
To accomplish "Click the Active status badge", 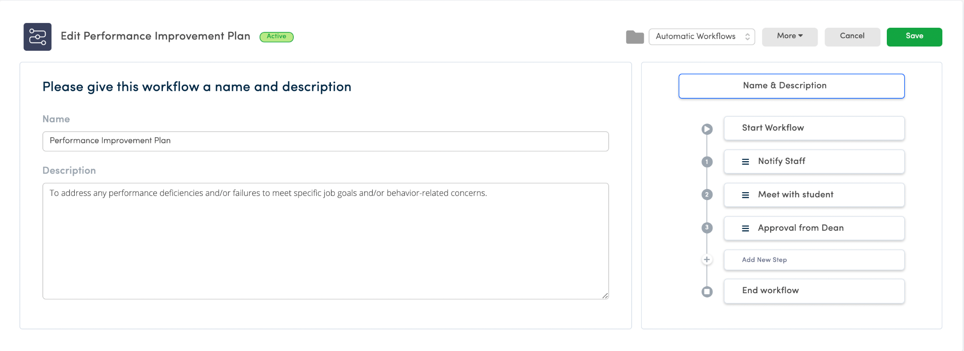I will click(277, 36).
